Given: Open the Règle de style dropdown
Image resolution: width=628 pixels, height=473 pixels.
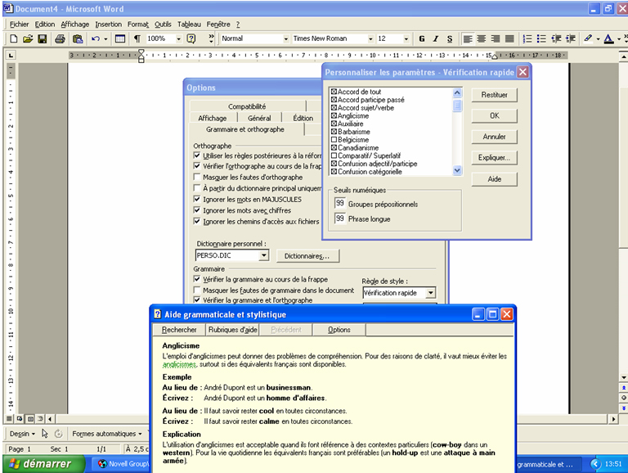Looking at the screenshot, I should pos(431,292).
